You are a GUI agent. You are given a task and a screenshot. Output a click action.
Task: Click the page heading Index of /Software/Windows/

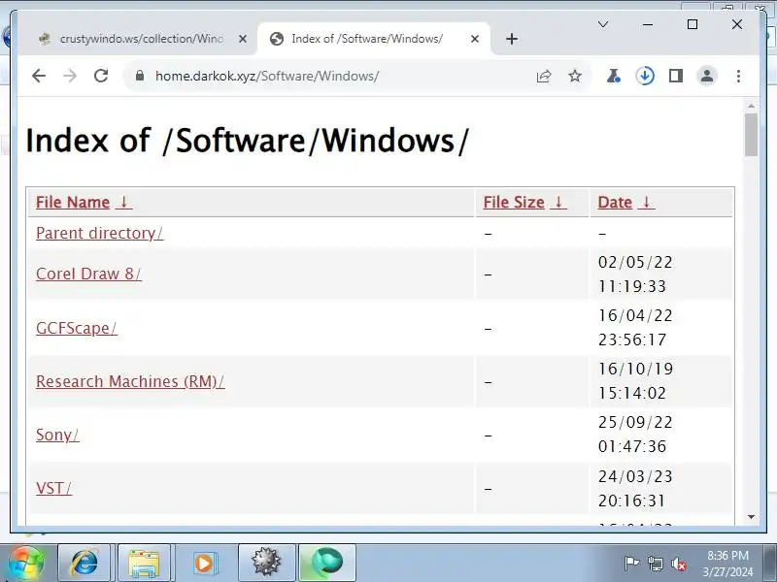click(x=247, y=141)
